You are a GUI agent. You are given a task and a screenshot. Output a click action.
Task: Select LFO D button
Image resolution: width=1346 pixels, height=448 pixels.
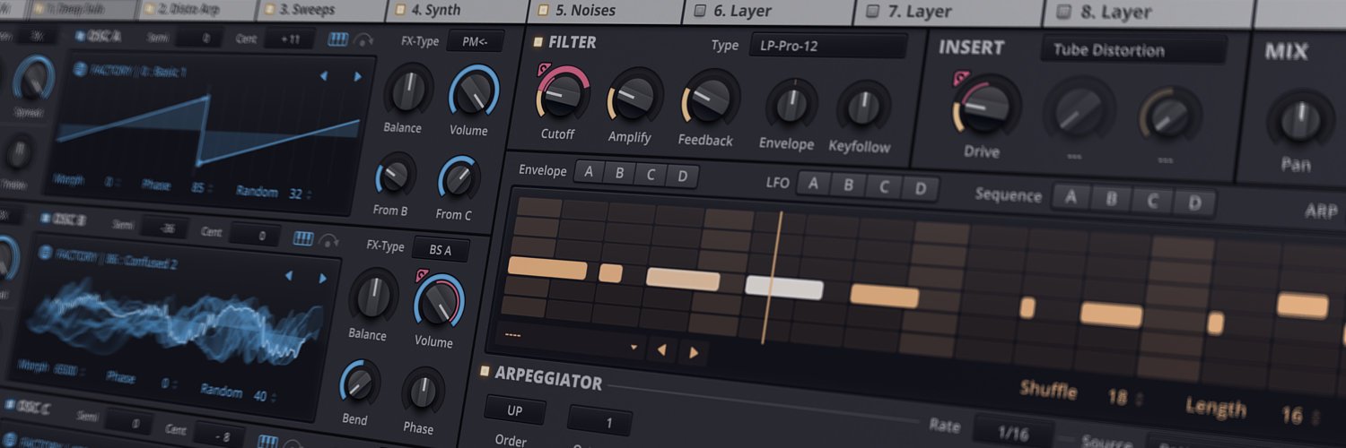click(x=920, y=189)
